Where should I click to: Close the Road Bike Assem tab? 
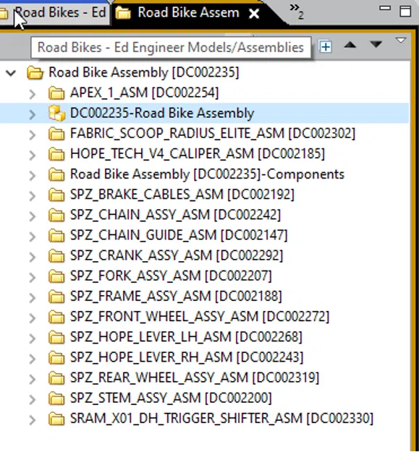pyautogui.click(x=254, y=13)
